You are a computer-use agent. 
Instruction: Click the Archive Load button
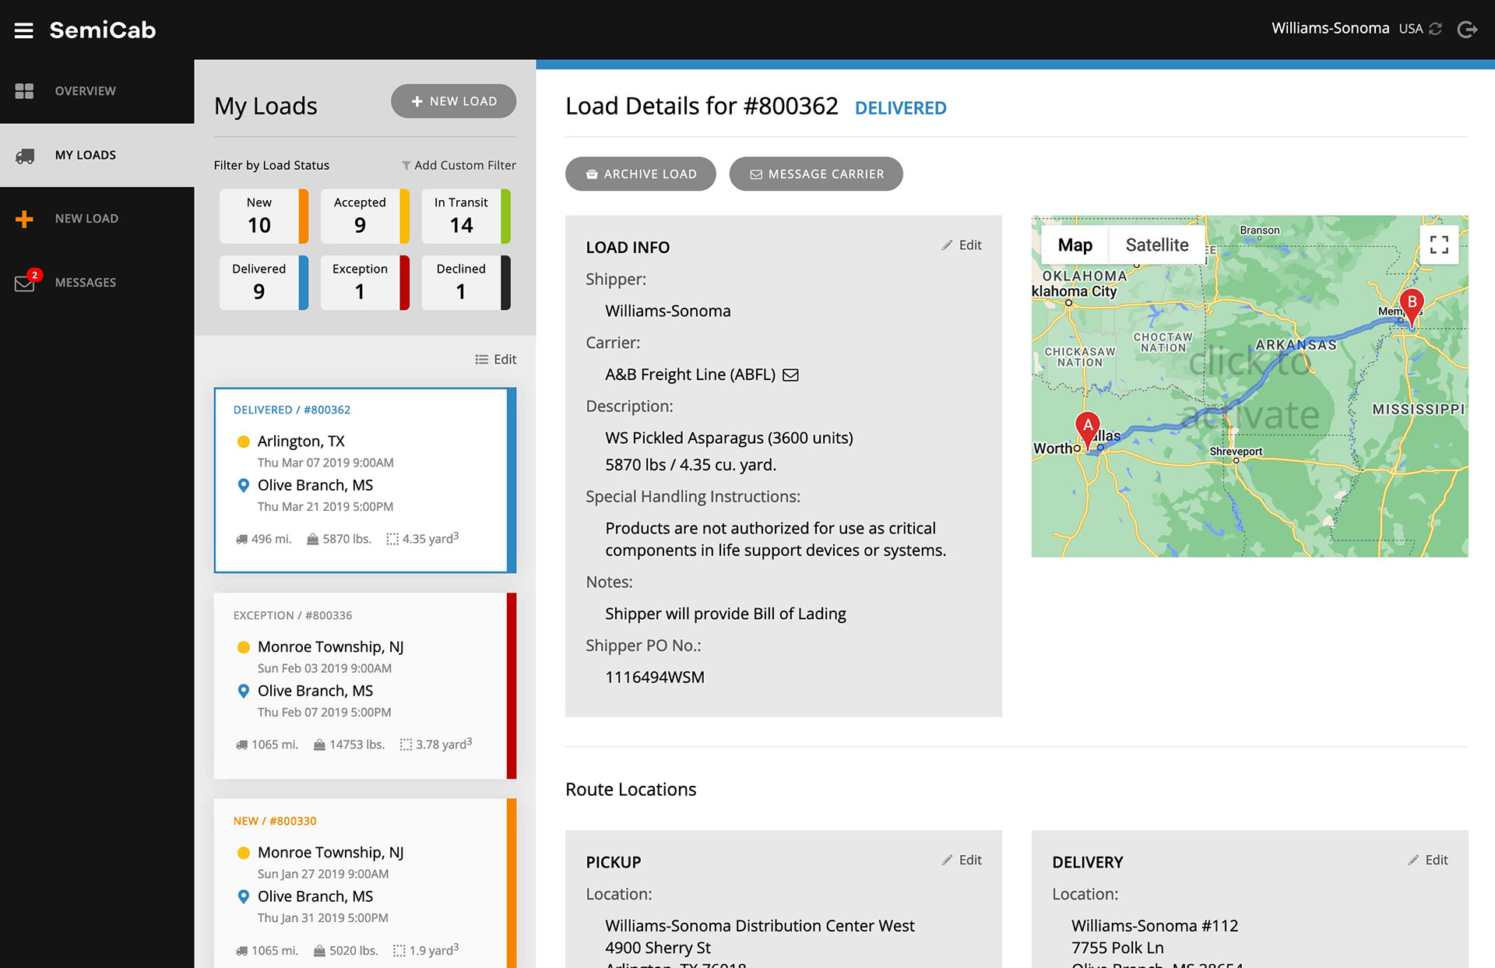tap(640, 174)
